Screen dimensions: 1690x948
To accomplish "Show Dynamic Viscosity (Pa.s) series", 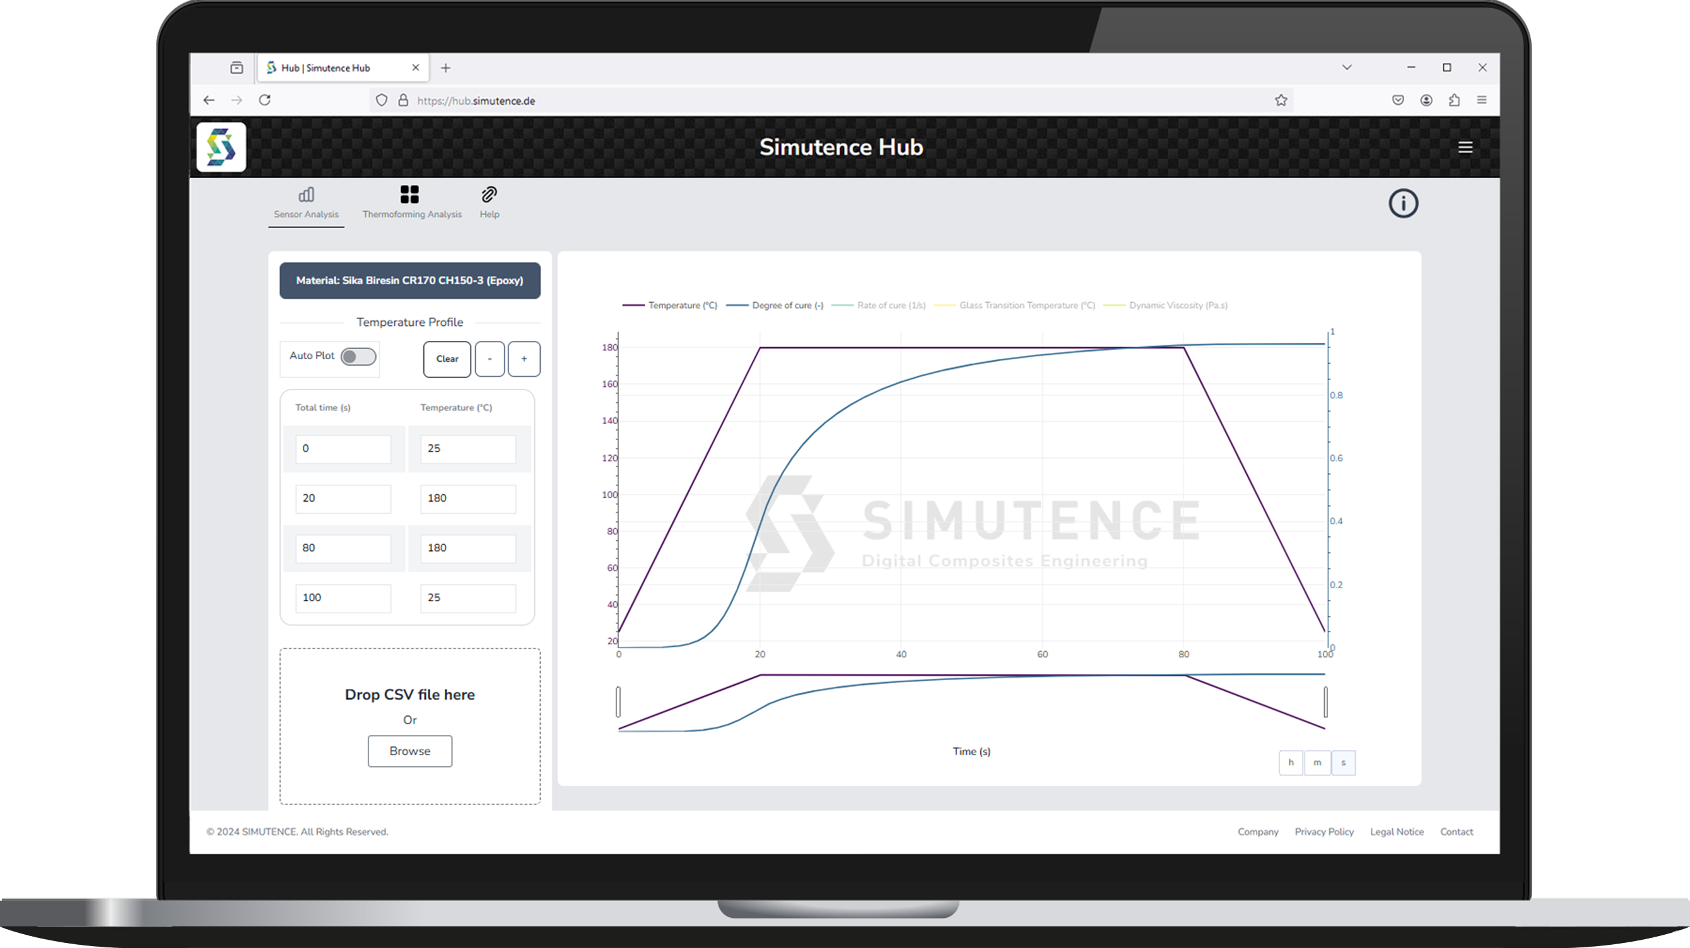I will [1166, 306].
